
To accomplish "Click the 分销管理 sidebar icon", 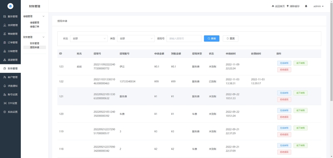I will pyautogui.click(x=5, y=51).
